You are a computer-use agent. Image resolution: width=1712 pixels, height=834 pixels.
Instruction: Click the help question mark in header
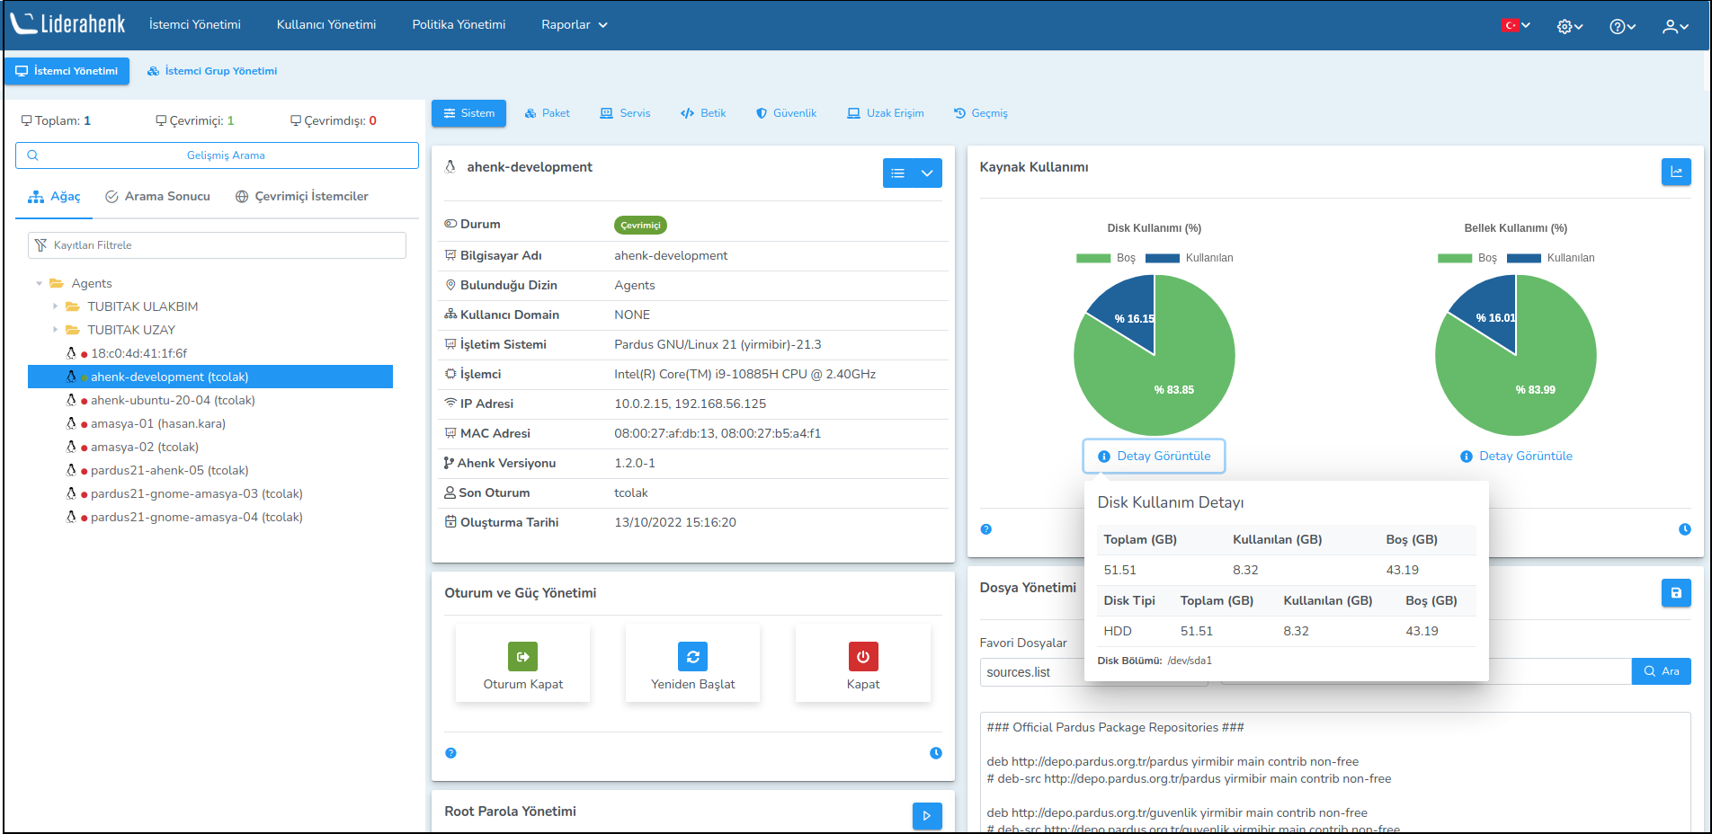pos(1621,26)
